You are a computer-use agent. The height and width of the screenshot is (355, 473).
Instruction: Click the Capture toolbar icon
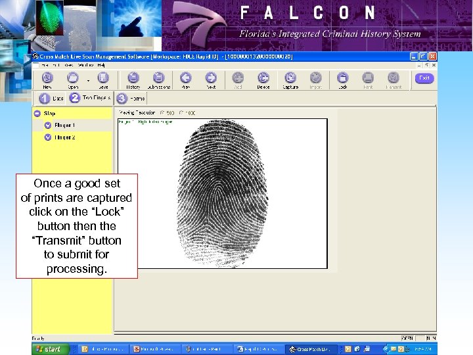tap(290, 78)
